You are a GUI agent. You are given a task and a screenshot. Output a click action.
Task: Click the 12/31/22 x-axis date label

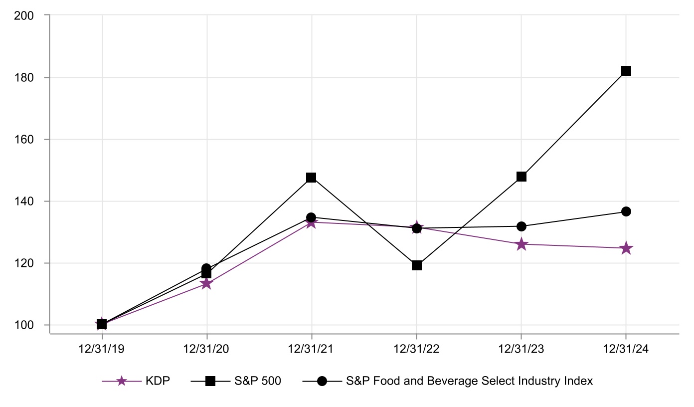(x=416, y=350)
